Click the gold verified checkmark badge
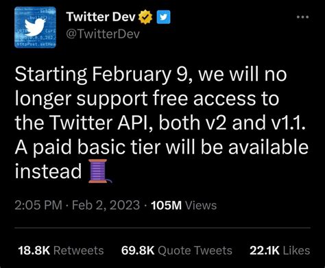 tap(146, 17)
